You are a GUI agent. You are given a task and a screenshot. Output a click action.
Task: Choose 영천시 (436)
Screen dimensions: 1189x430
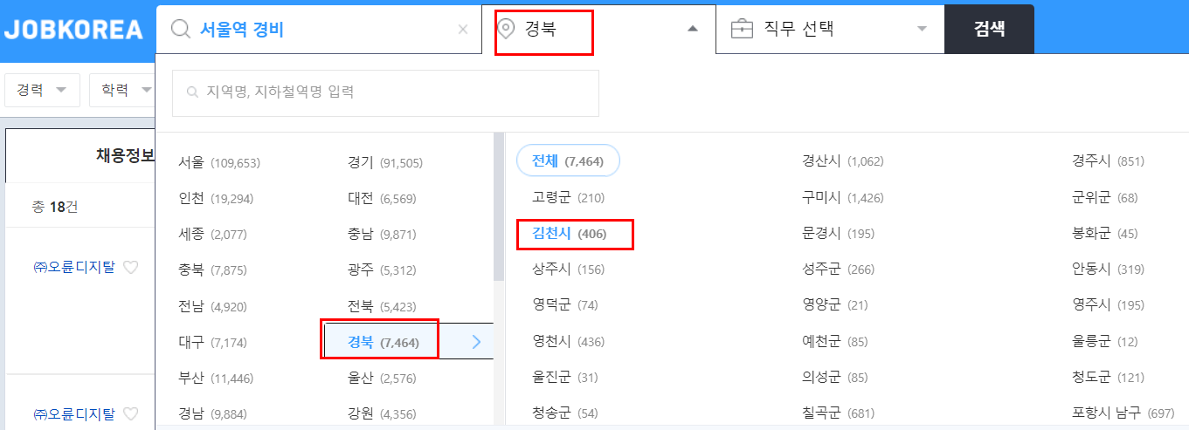pyautogui.click(x=568, y=342)
